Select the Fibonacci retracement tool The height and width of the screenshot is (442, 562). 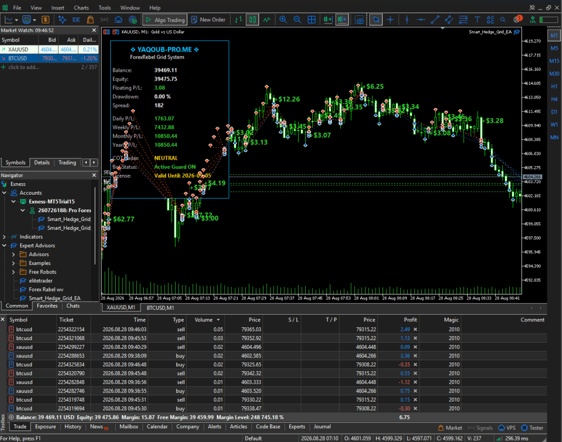coord(463,20)
